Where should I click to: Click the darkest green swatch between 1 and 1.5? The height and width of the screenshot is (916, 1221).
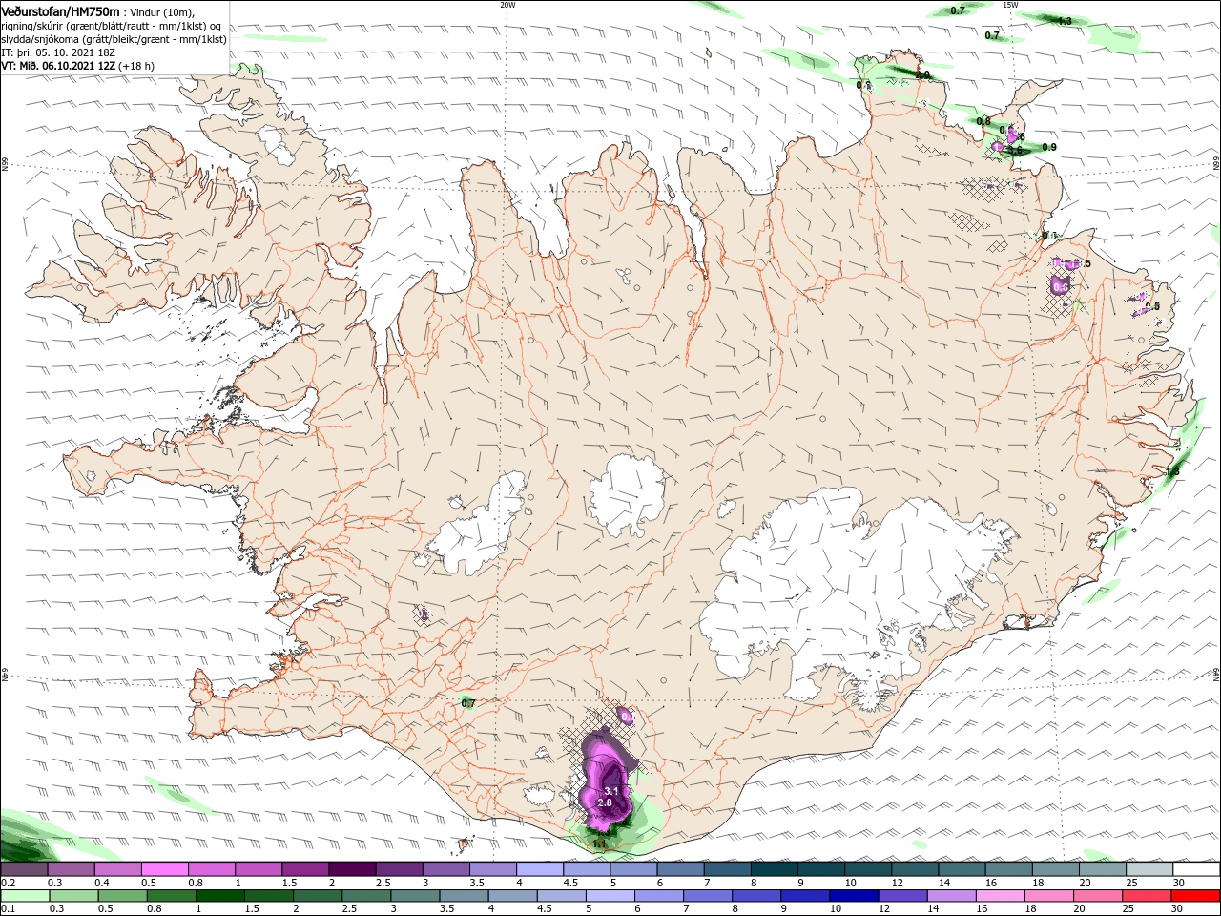point(219,896)
